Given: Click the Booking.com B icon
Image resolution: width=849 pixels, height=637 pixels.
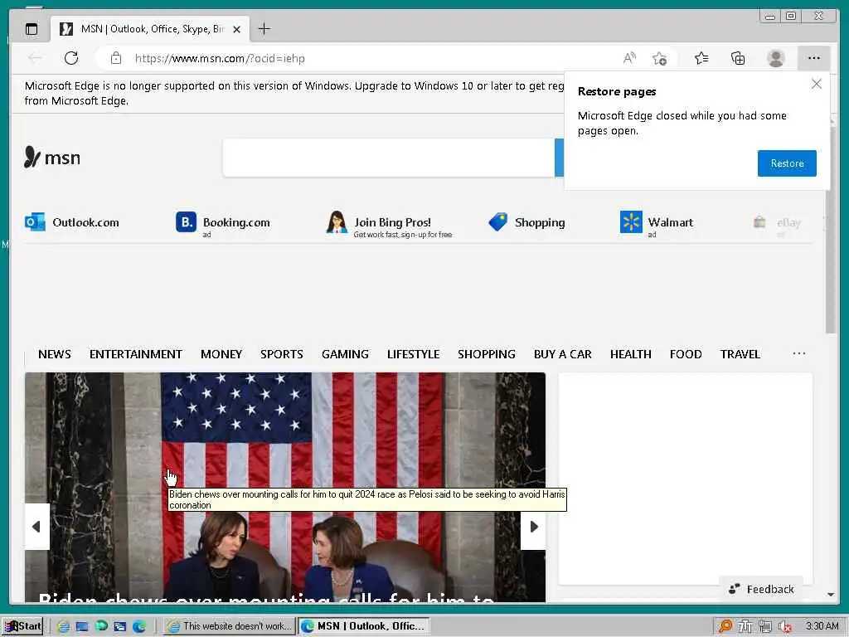Looking at the screenshot, I should coord(187,222).
